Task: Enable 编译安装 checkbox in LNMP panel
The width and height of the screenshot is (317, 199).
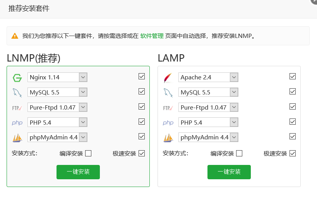Action: point(88,153)
